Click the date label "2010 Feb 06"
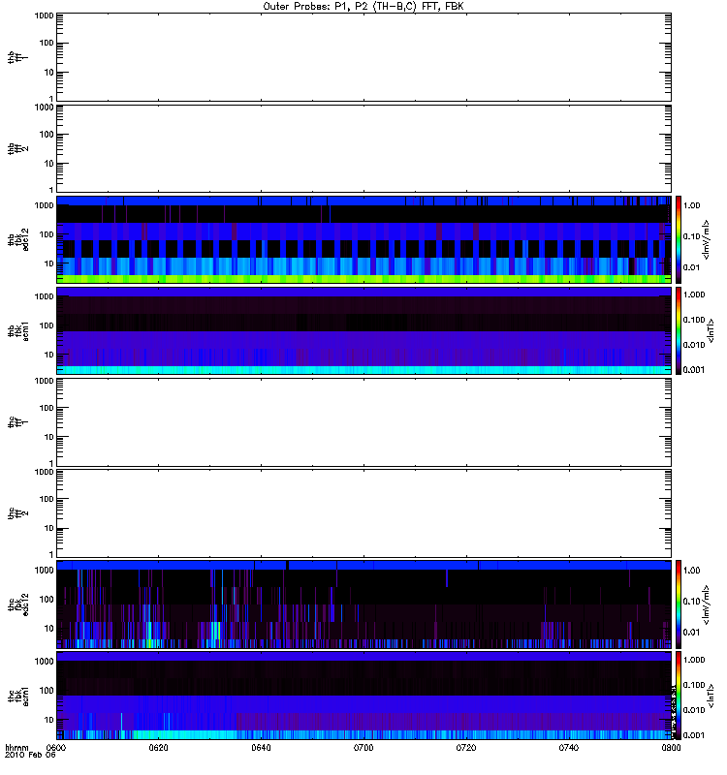Image resolution: width=727 pixels, height=775 pixels. coord(30,755)
